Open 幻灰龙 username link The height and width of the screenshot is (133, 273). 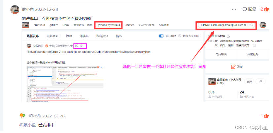pyautogui.click(x=35, y=116)
